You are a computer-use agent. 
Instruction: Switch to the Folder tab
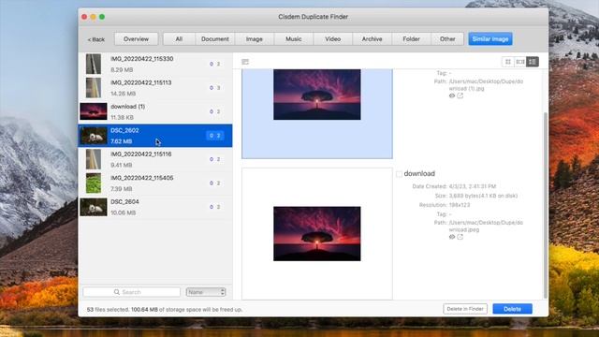411,39
